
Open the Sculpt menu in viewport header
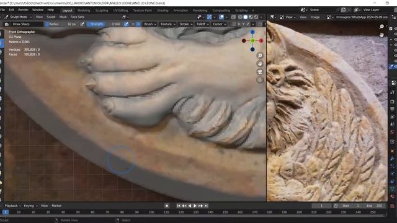click(51, 17)
